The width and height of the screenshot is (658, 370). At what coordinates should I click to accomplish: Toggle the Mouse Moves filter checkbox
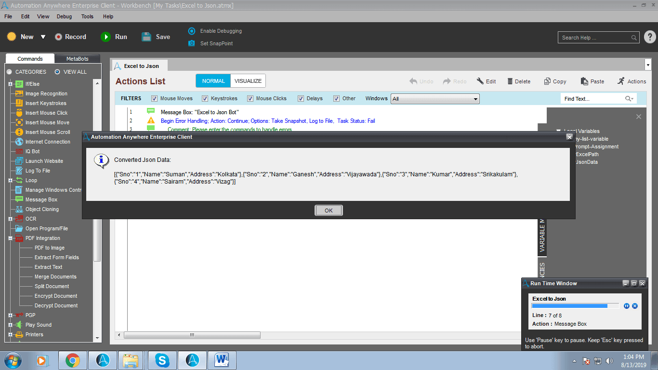point(155,99)
